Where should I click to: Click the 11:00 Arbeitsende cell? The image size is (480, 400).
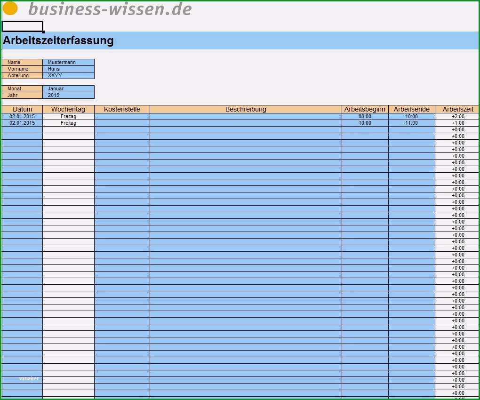411,123
